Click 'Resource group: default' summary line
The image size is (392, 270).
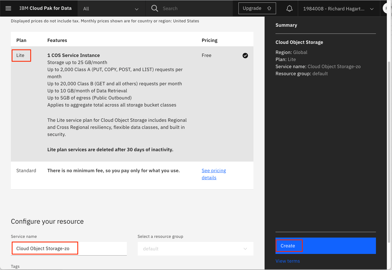[x=302, y=74]
